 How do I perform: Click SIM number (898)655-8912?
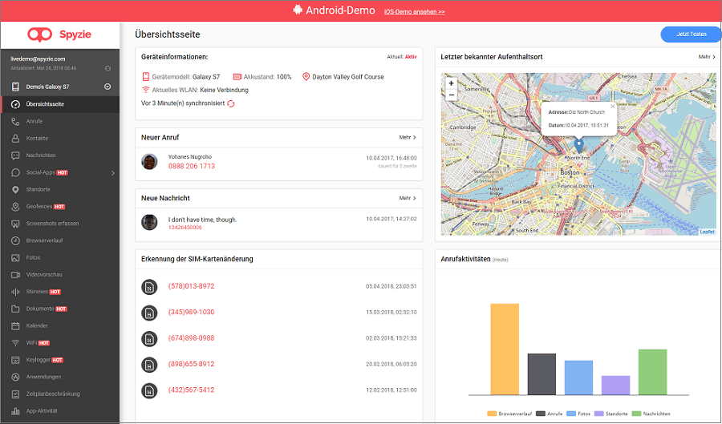pyautogui.click(x=191, y=364)
